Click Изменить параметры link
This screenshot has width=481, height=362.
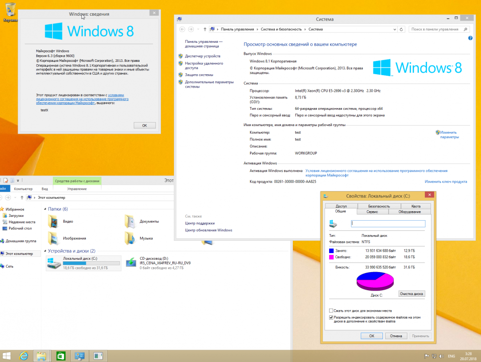pyautogui.click(x=450, y=135)
